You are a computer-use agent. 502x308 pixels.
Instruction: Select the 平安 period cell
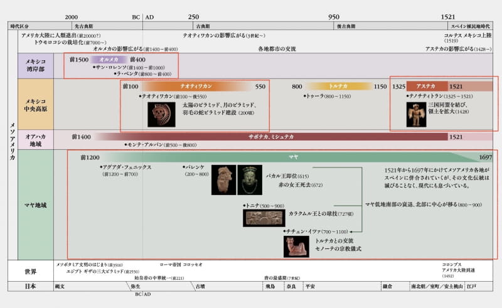(x=310, y=286)
